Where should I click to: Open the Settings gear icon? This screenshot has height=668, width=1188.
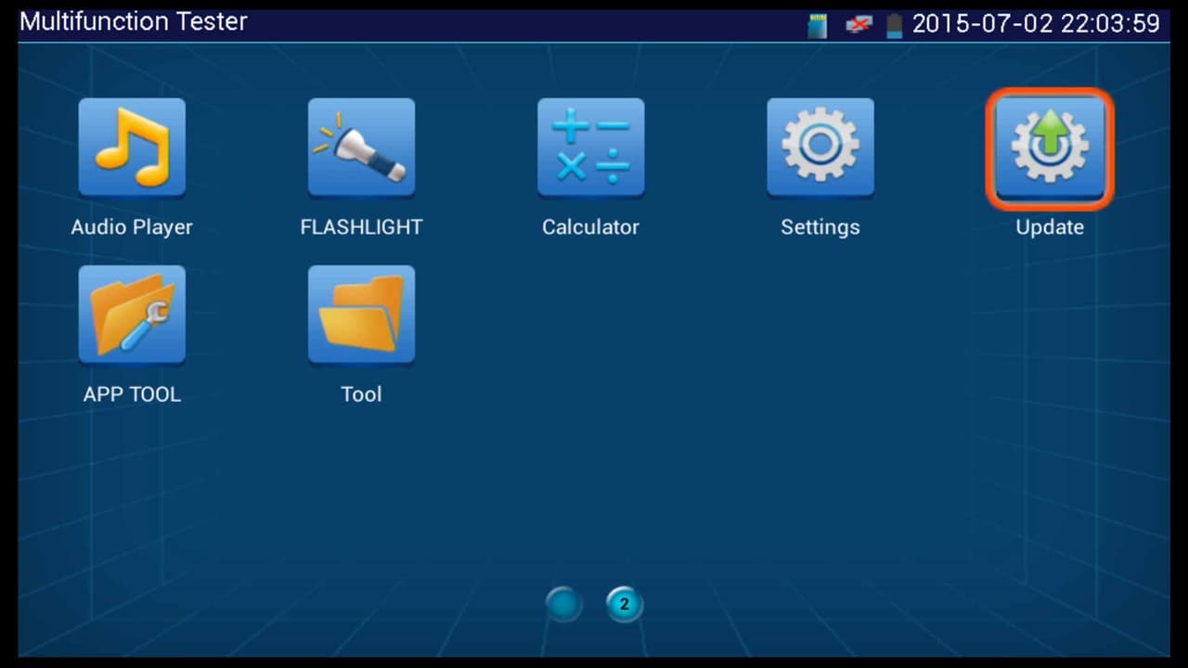coord(820,148)
